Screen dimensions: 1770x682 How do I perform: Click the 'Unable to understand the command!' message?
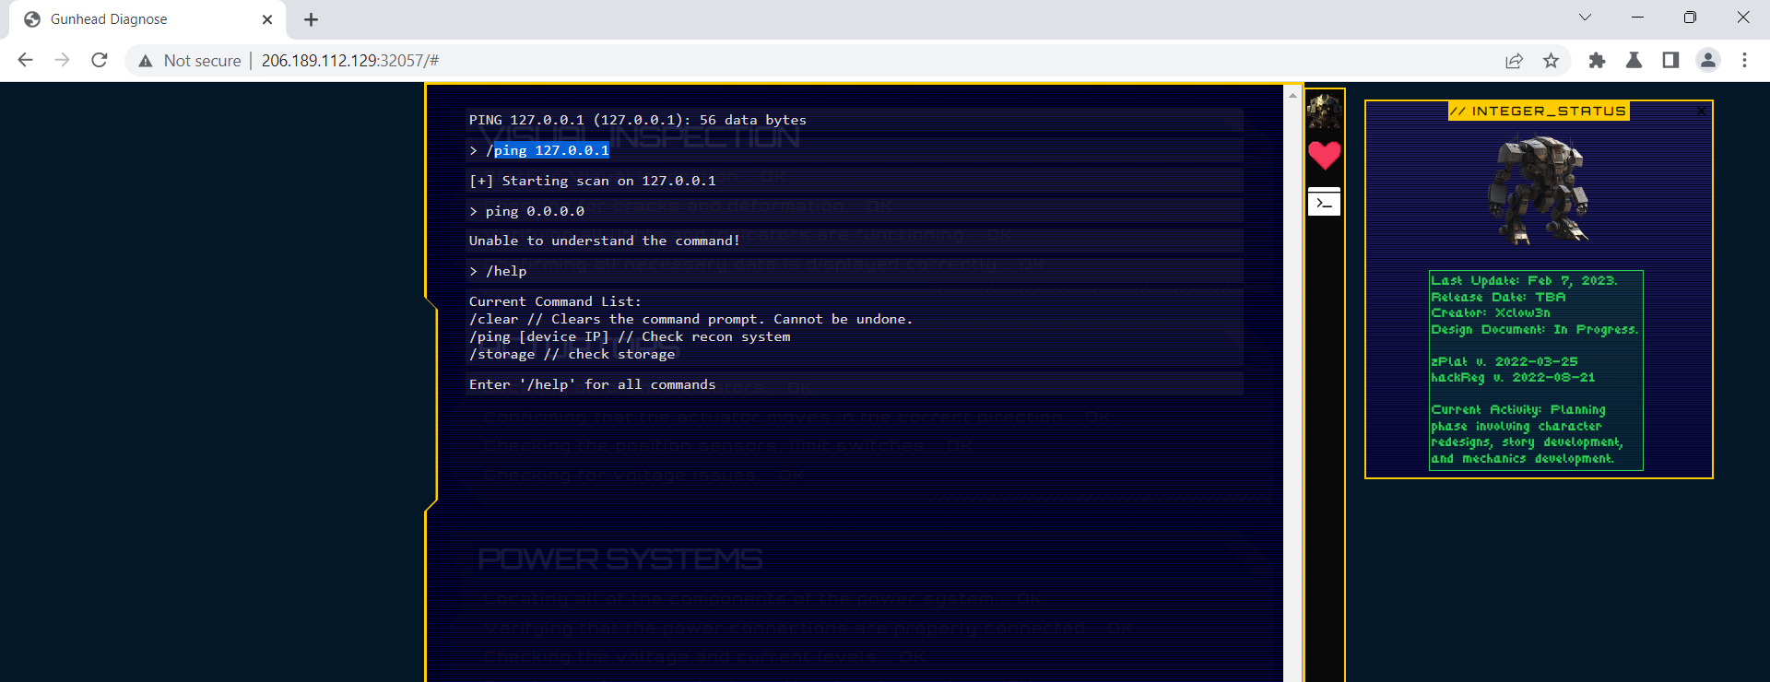tap(604, 241)
